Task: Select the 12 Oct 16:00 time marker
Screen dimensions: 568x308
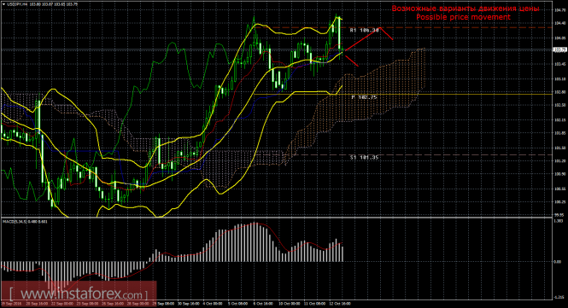Action: 340,304
